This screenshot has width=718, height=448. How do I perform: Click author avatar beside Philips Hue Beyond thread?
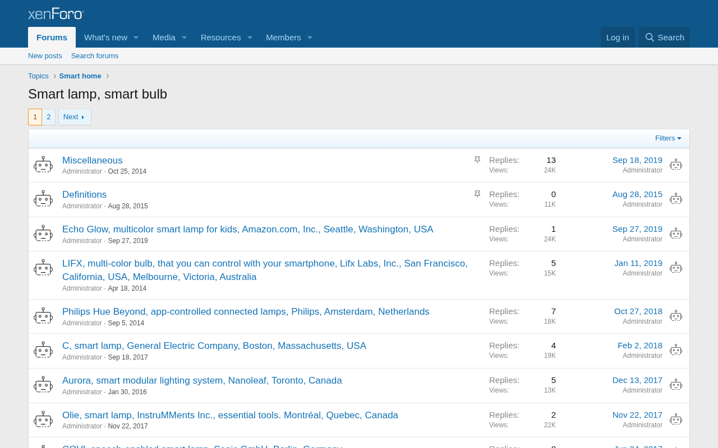point(43,316)
